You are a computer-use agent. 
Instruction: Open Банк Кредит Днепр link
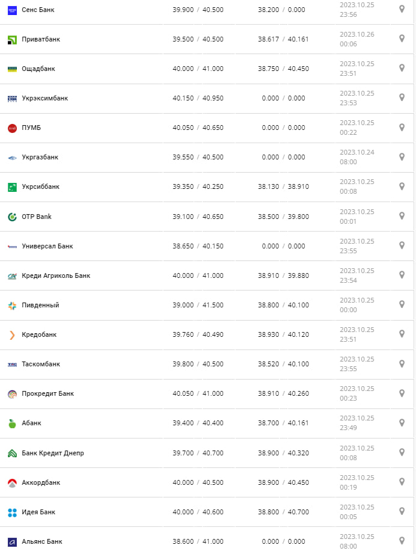tap(52, 453)
